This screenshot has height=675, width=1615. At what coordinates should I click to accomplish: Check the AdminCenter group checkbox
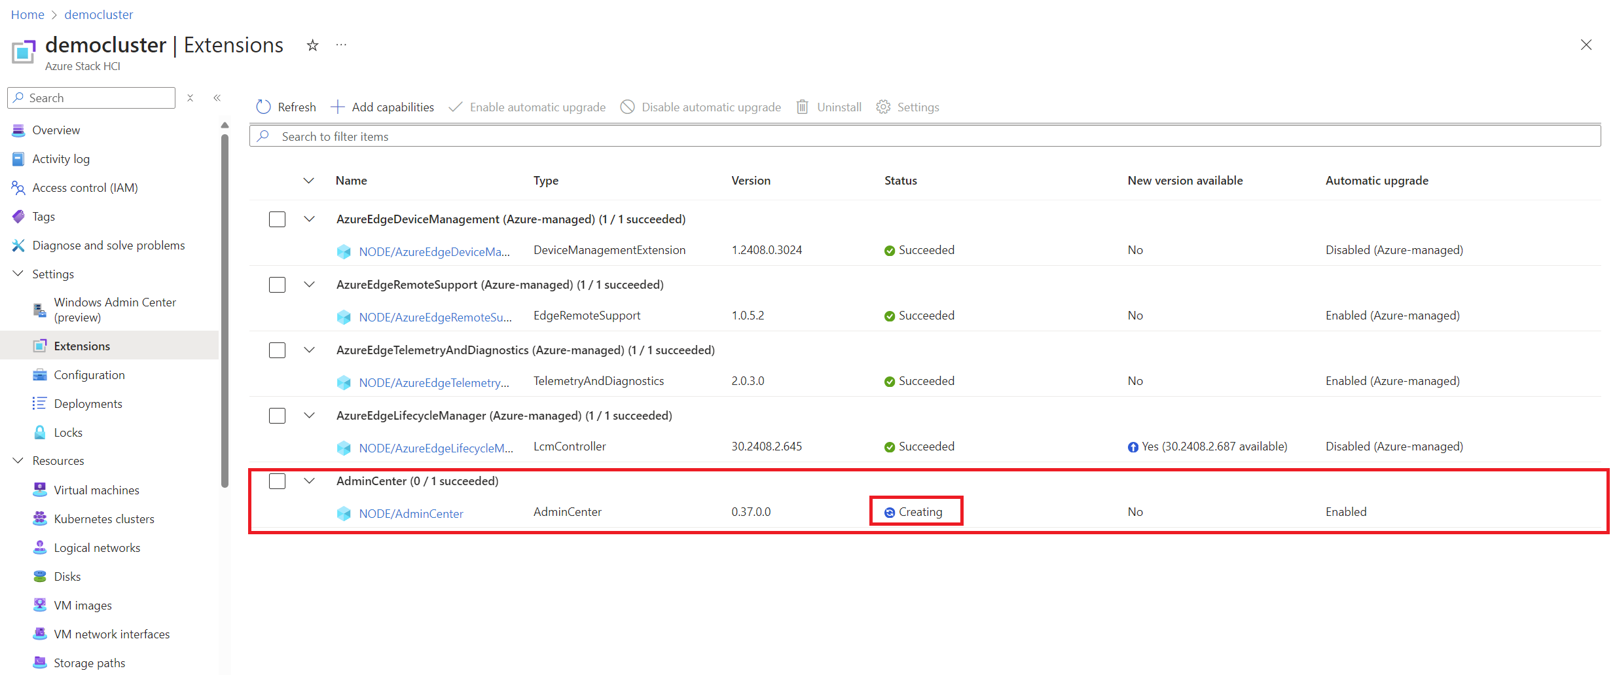click(x=278, y=481)
